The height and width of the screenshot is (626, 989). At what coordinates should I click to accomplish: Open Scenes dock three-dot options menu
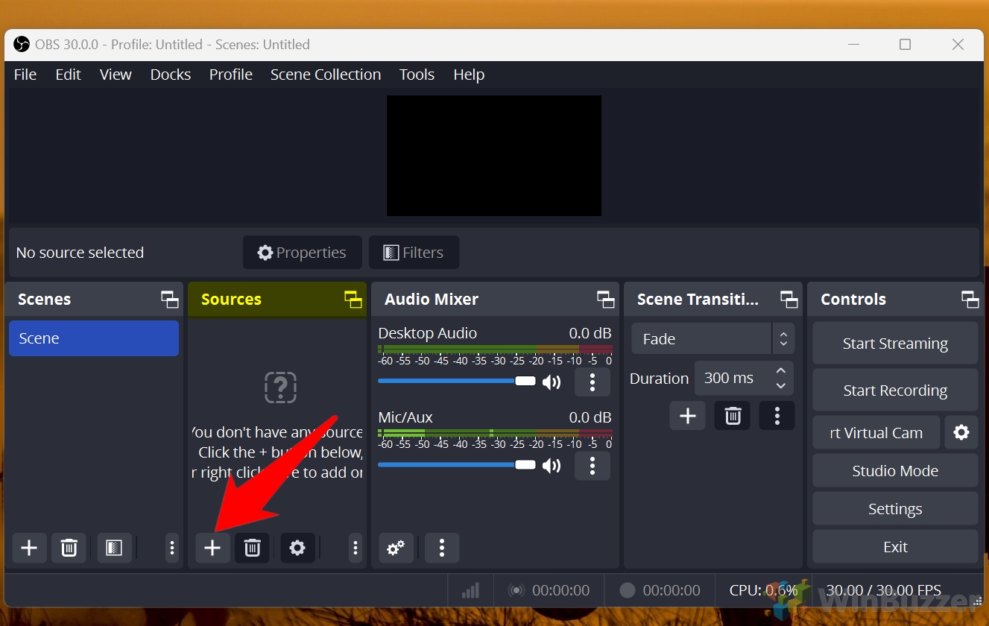click(x=172, y=548)
